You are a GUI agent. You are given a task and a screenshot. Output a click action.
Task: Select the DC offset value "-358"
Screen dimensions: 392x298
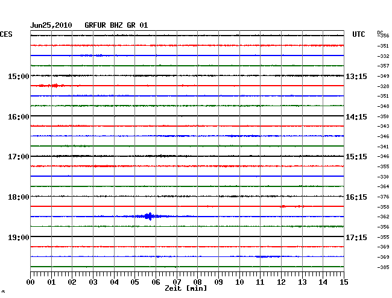(383, 207)
